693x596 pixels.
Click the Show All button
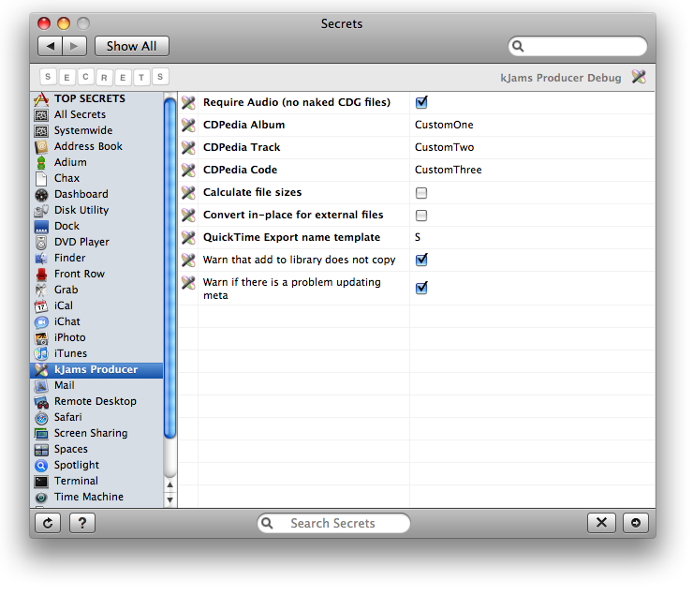tap(132, 46)
